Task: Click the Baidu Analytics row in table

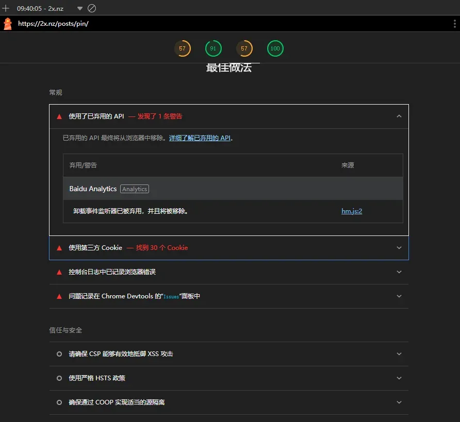Action: [233, 189]
